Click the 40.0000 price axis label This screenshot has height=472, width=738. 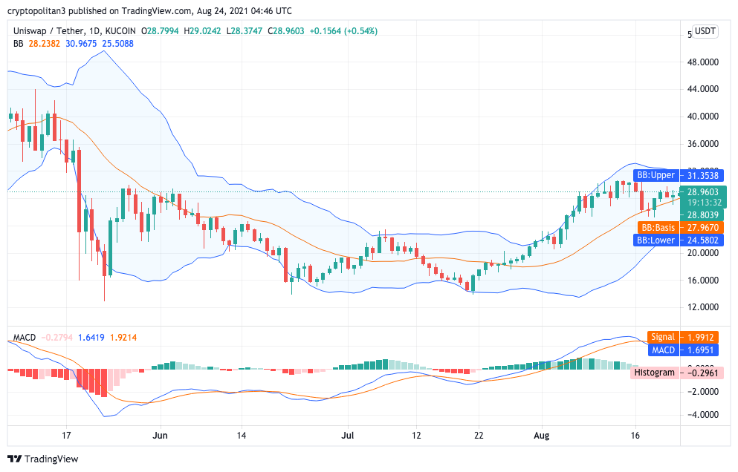pyautogui.click(x=703, y=117)
